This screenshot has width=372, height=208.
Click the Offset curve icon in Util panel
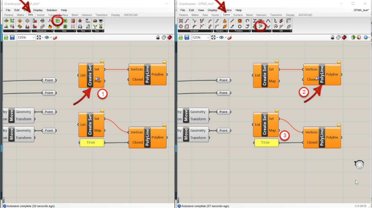click(289, 26)
